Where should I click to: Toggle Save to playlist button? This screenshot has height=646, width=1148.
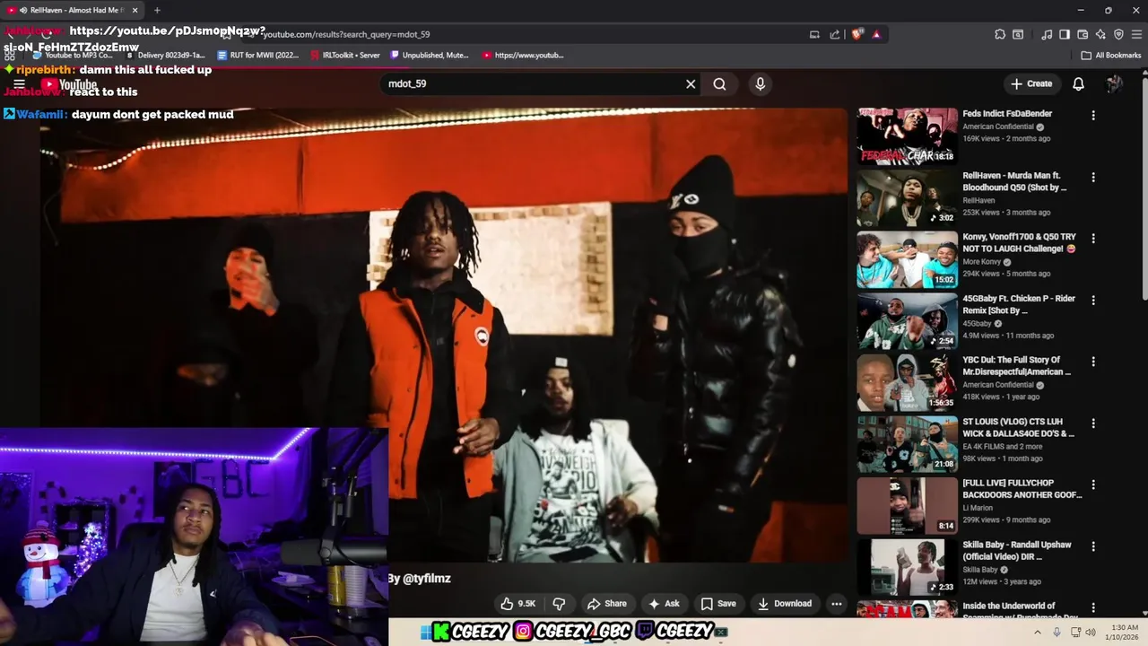(718, 604)
